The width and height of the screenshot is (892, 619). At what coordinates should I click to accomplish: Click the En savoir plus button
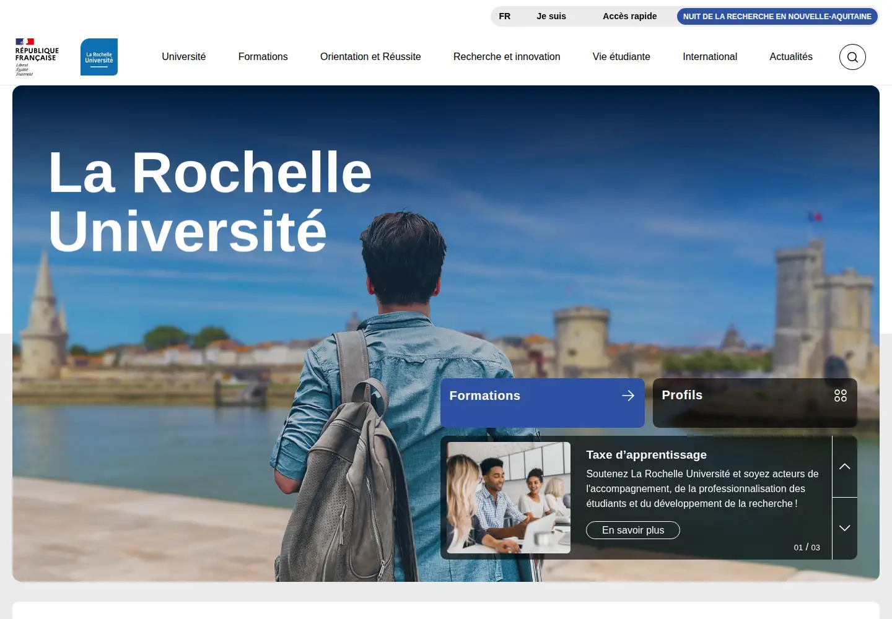click(633, 530)
